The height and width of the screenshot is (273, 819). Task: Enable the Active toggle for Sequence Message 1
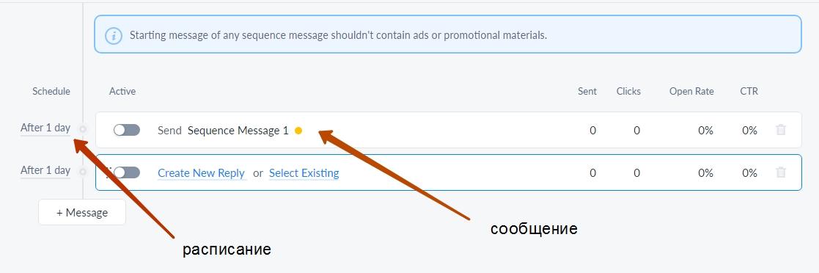click(x=127, y=130)
